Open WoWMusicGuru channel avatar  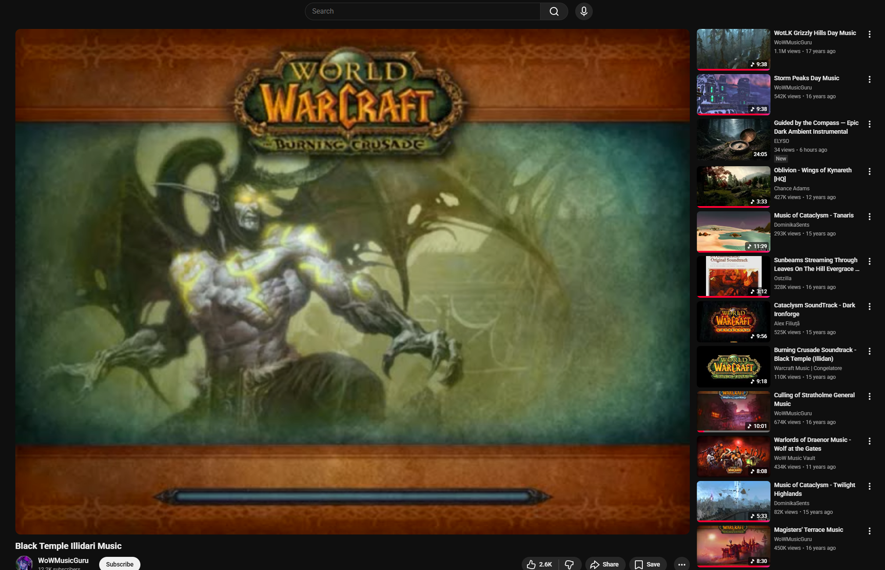(x=24, y=563)
